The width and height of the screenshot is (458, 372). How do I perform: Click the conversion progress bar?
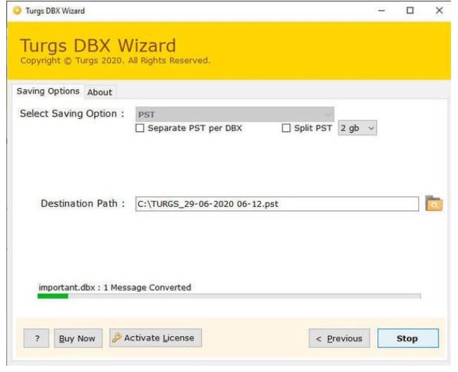(x=229, y=296)
